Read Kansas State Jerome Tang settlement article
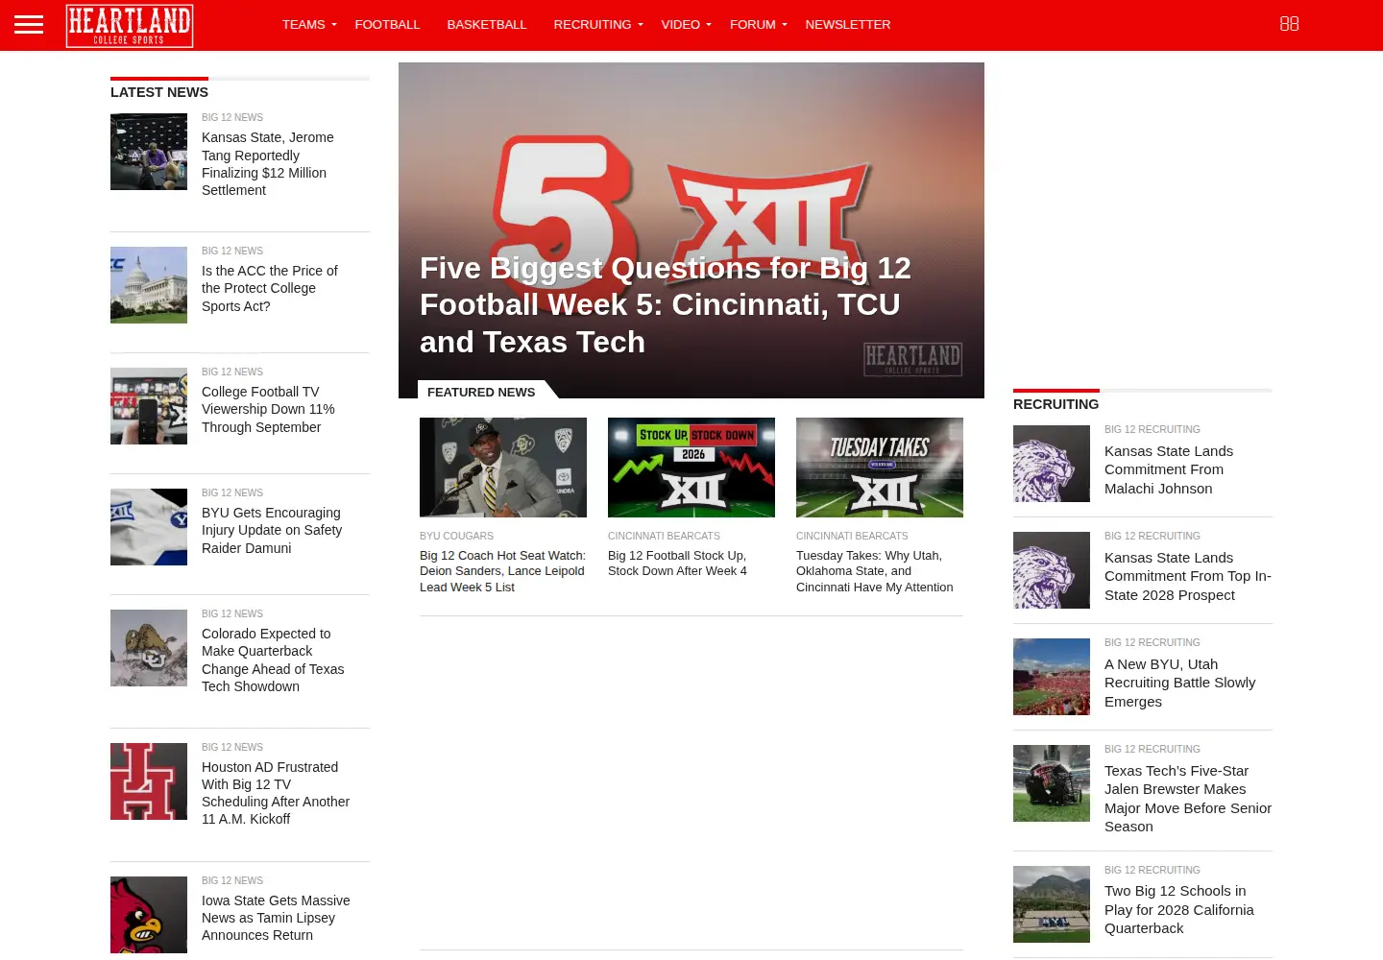 [x=268, y=164]
